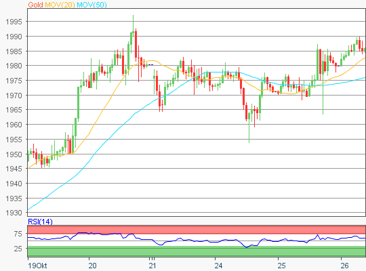This screenshot has width=366, height=271.
Task: Click the 19Okt date label
Action: coord(37,266)
